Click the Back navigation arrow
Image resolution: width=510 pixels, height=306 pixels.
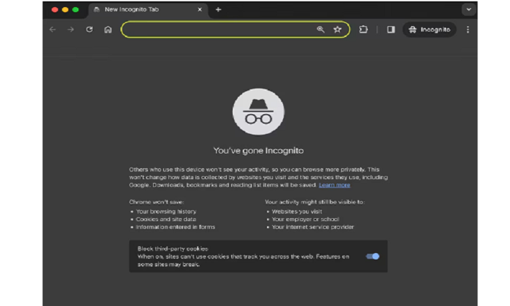coord(52,29)
